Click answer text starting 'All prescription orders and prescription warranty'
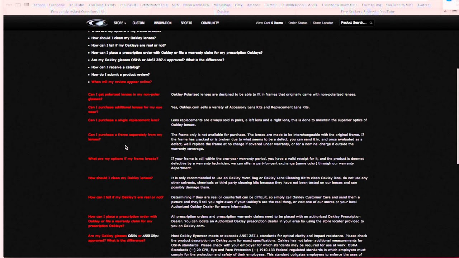Image resolution: width=459 pixels, height=258 pixels. point(268,221)
